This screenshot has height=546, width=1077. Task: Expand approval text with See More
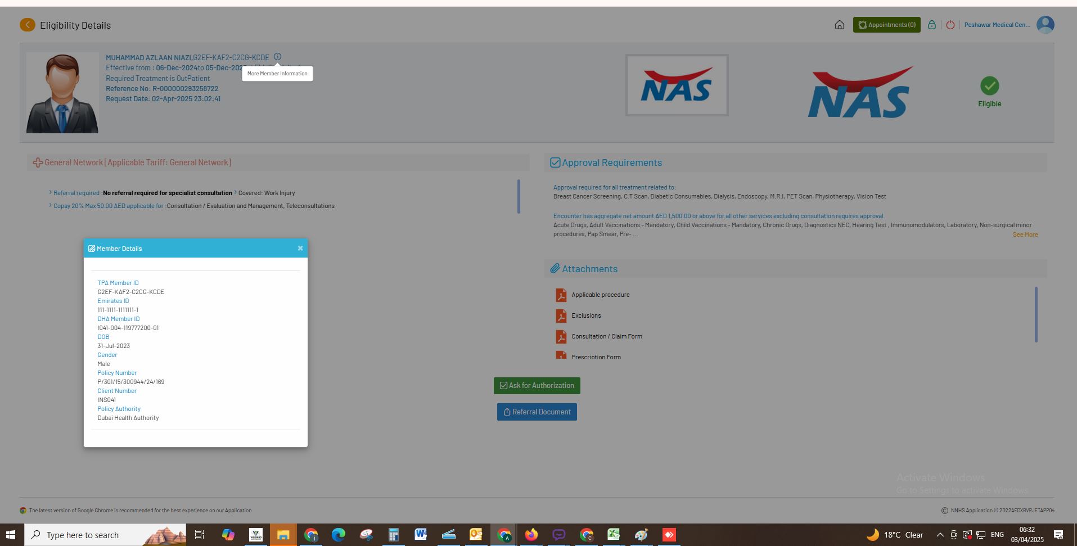tap(1025, 234)
